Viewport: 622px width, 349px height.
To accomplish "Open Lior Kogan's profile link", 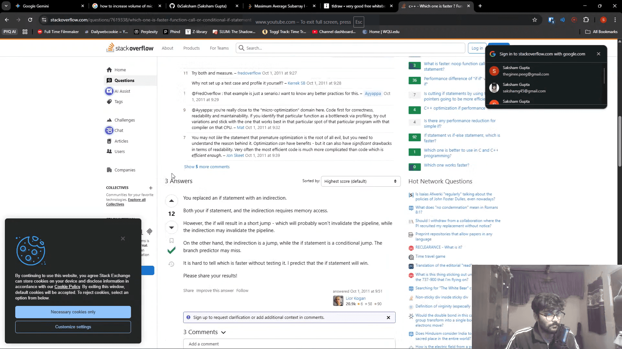I will point(355,298).
